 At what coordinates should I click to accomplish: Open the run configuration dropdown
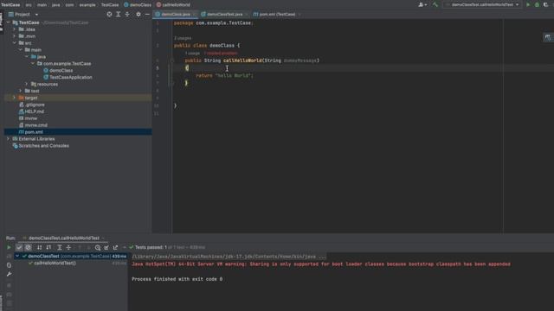482,4
